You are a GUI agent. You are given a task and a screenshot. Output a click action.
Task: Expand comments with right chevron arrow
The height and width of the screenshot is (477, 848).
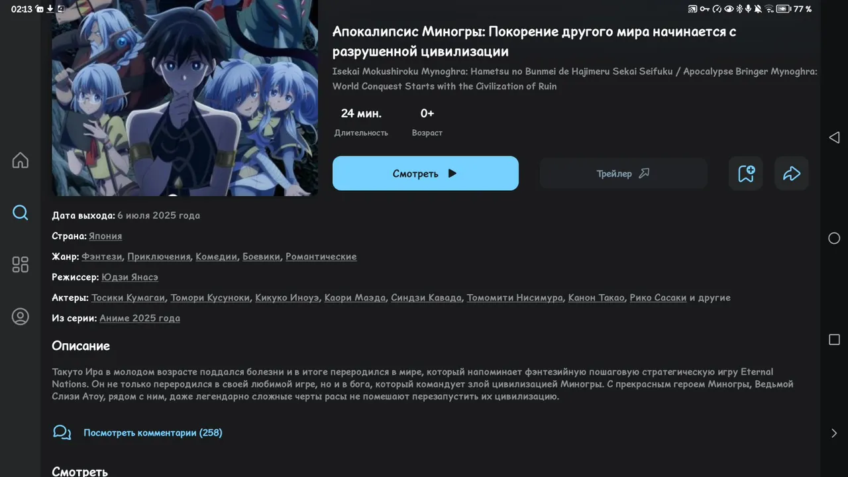click(834, 433)
